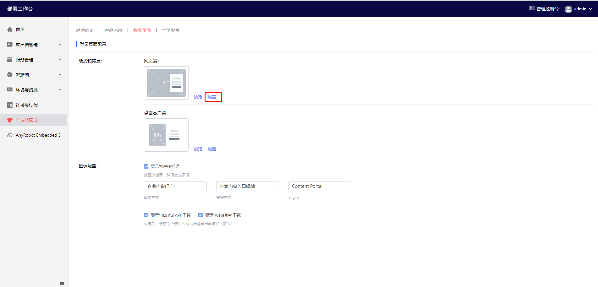
Task: Click the AnyRobot Embedded 5 logo icon
Action: (x=10, y=135)
